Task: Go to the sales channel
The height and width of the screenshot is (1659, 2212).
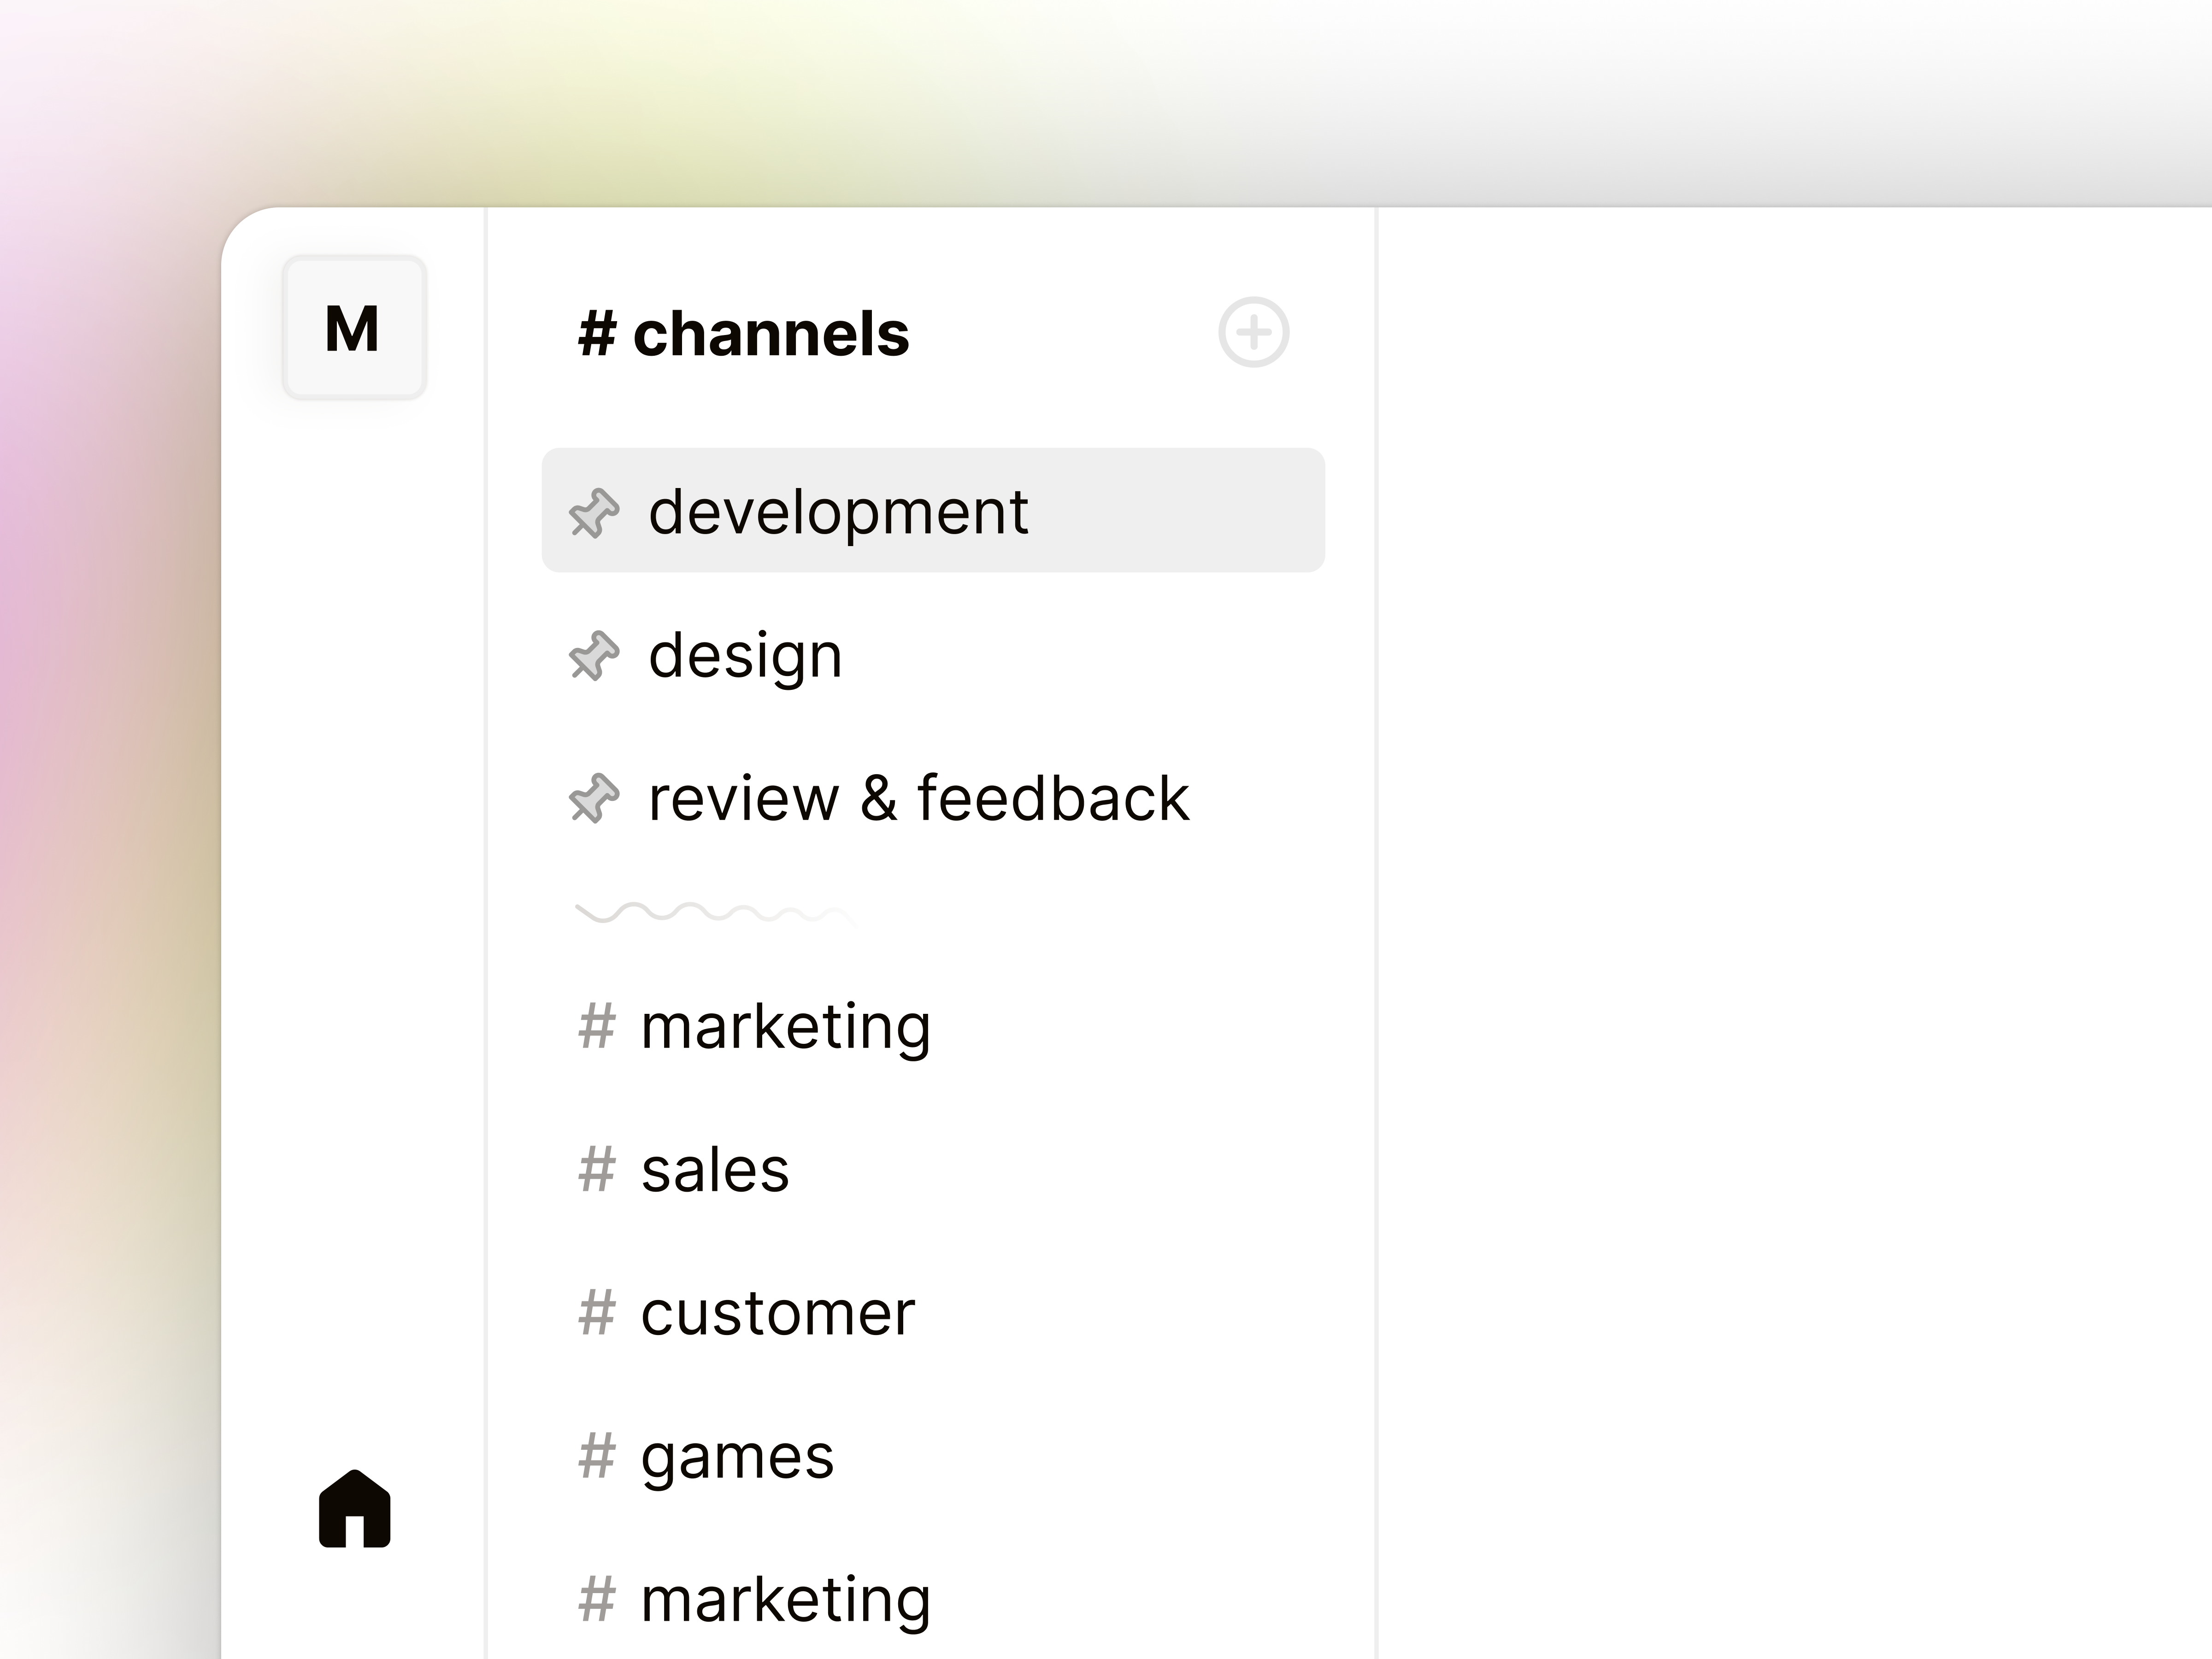Action: point(714,1170)
